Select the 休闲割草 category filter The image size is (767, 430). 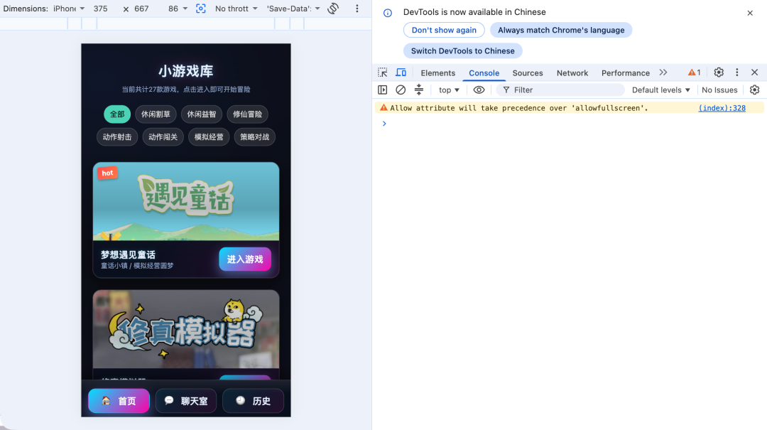(x=156, y=114)
